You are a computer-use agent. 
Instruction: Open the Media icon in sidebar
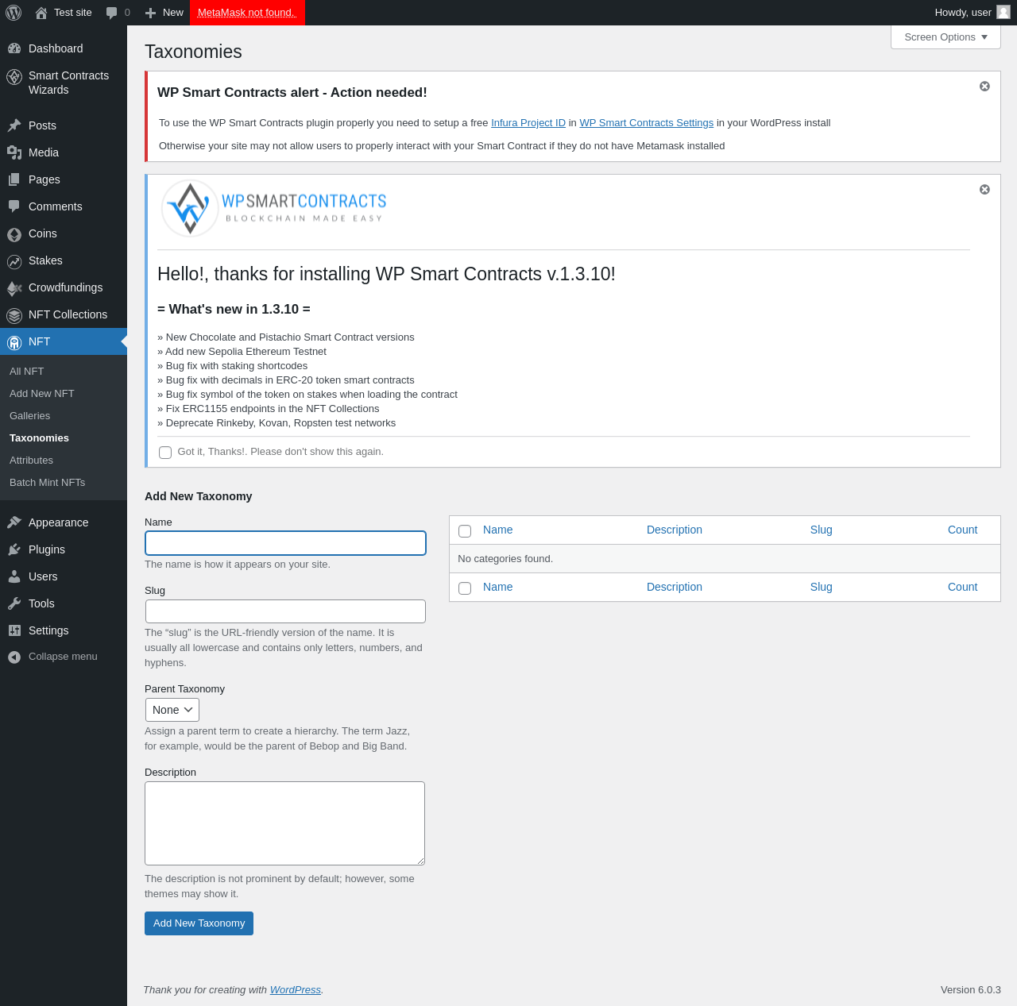point(14,152)
